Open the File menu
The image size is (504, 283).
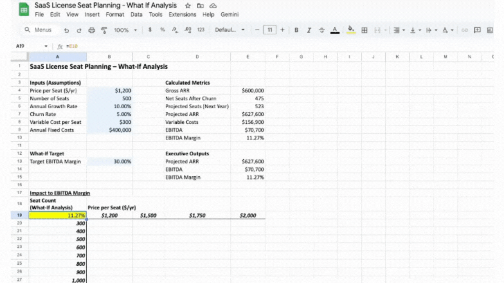click(39, 14)
